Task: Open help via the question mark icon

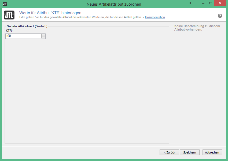Action: [220, 16]
